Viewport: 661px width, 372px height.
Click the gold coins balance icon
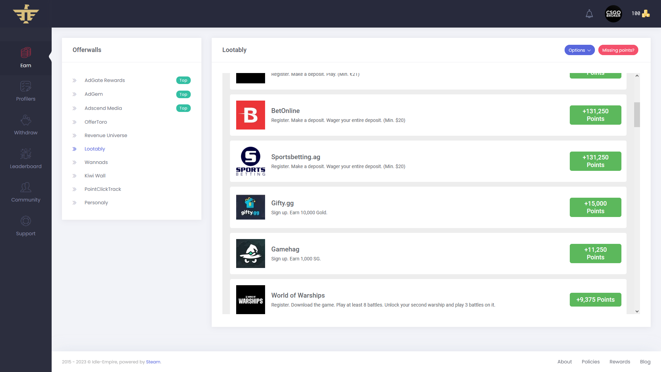tap(646, 13)
